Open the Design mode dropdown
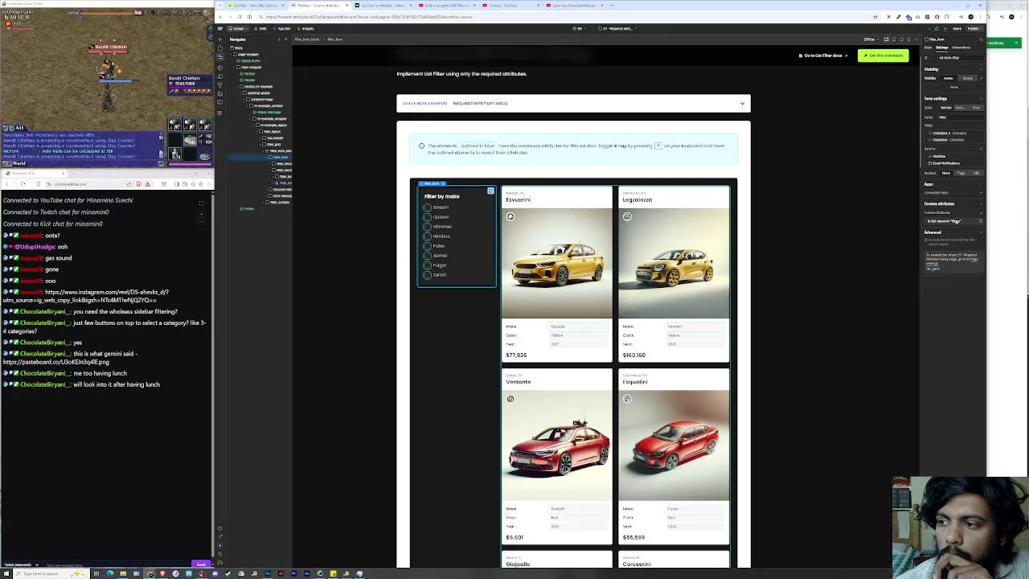 click(238, 28)
